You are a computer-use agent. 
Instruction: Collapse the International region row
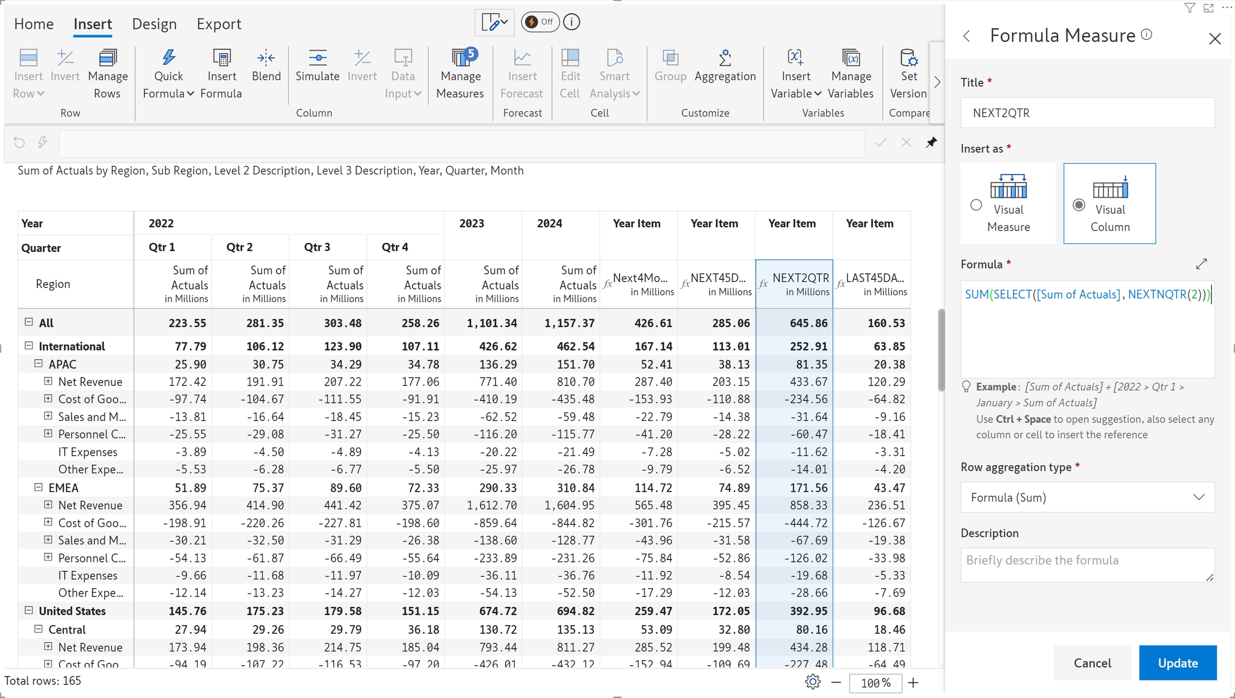pyautogui.click(x=29, y=346)
